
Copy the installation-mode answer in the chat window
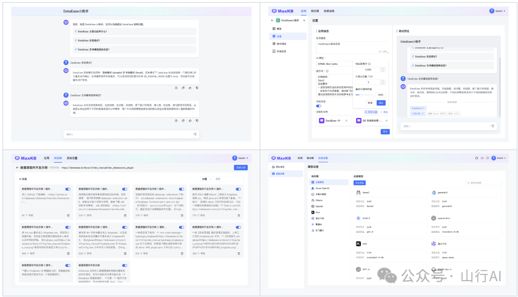pyautogui.click(x=183, y=88)
